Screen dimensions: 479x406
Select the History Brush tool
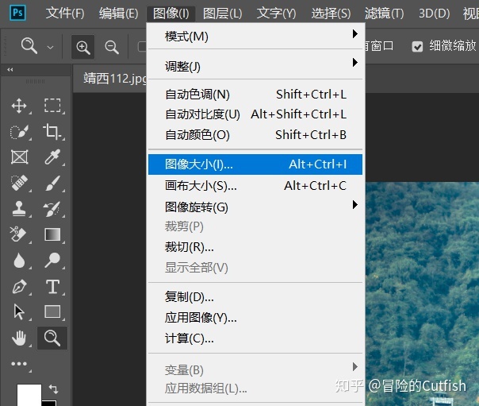[x=52, y=209]
